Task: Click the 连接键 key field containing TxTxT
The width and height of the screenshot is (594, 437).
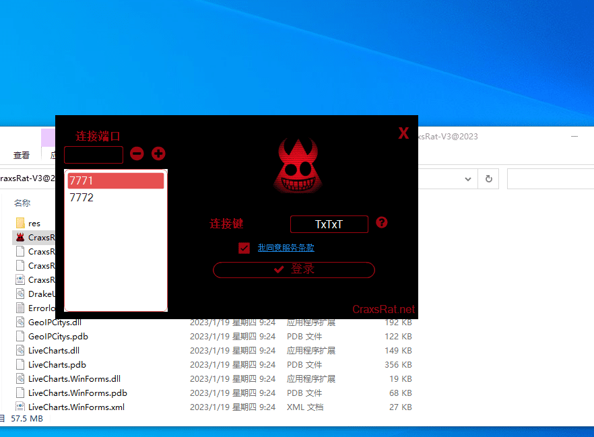Action: pyautogui.click(x=329, y=224)
